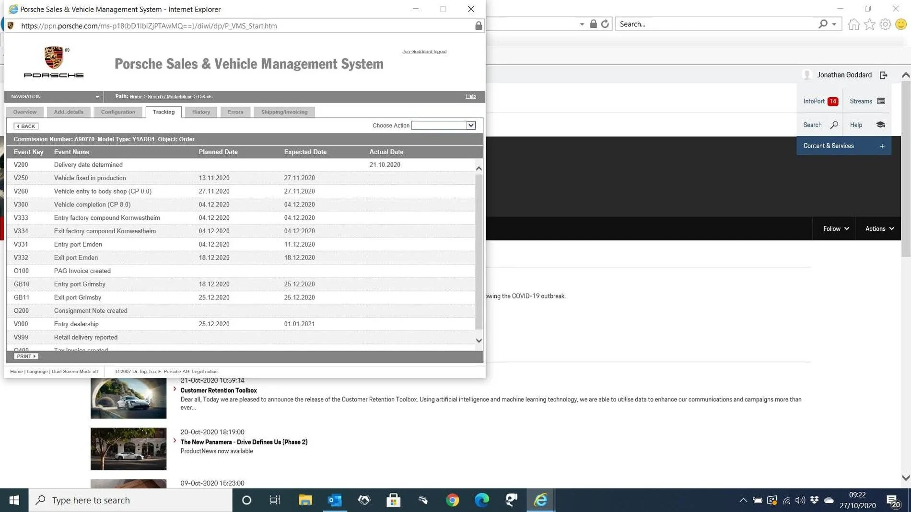Open the Follow dropdown
The image size is (911, 512).
[x=836, y=229]
